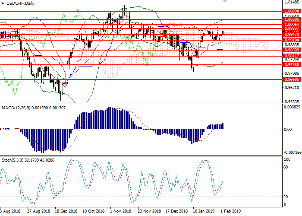
Task: Click the Stochastic 80 level label
Action: point(286,167)
